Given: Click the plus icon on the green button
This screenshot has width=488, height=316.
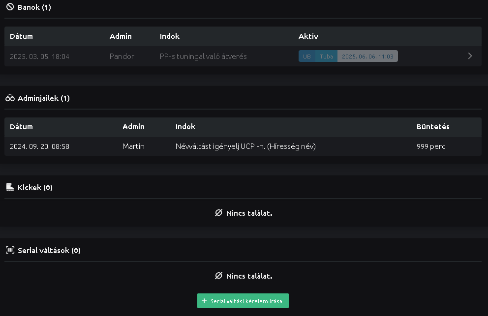Looking at the screenshot, I should coord(204,301).
